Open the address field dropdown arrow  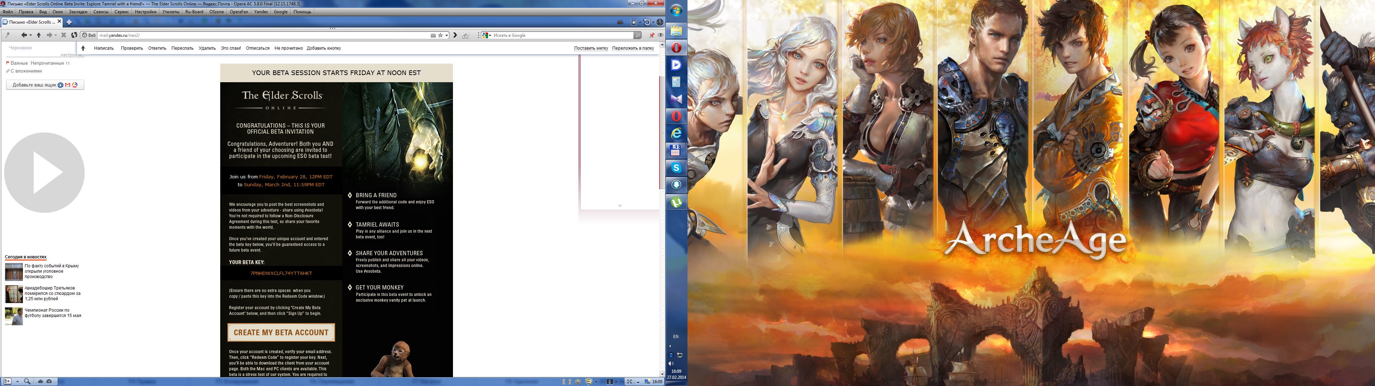[x=447, y=35]
